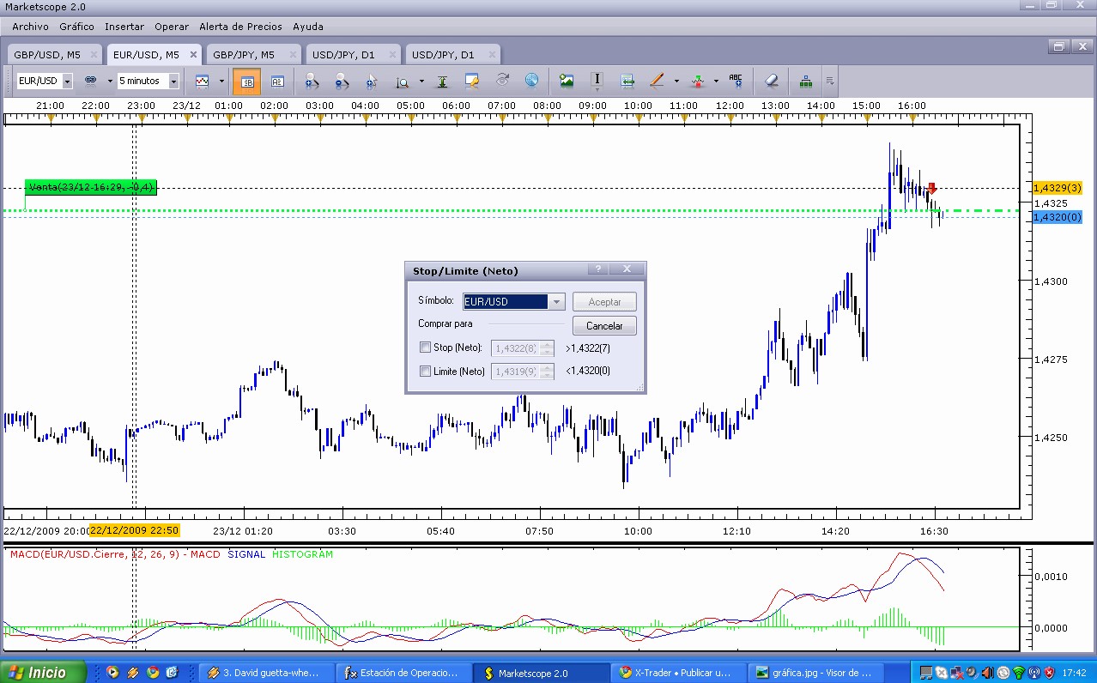The image size is (1097, 683).
Task: Click the red sell arrow marker on chart
Action: 932,188
